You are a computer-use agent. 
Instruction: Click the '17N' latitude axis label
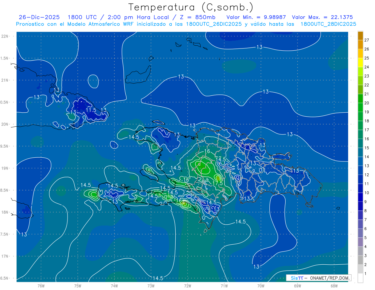click(x=5, y=256)
